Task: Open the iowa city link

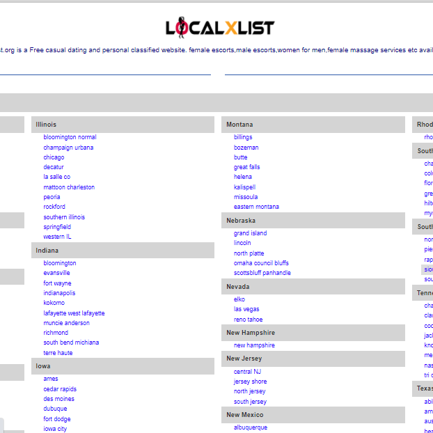Action: point(55,429)
